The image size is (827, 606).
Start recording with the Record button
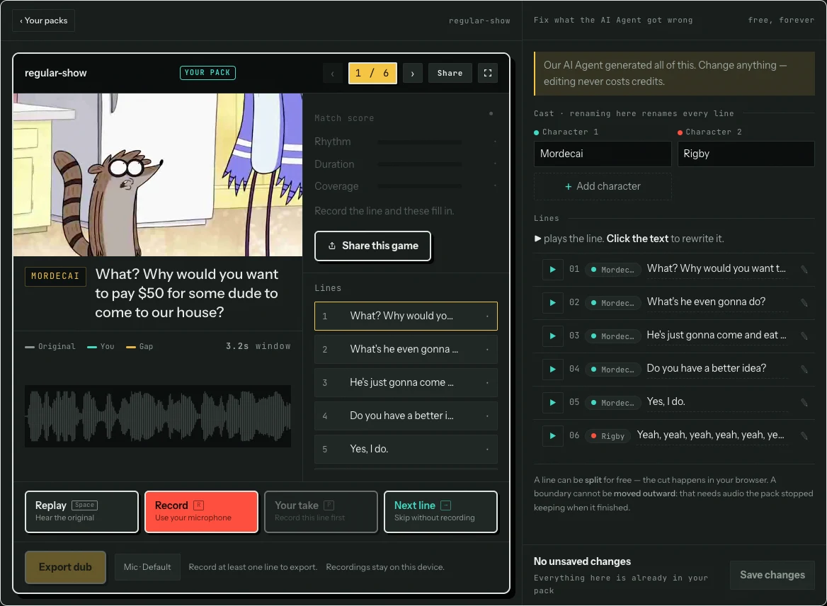click(202, 512)
